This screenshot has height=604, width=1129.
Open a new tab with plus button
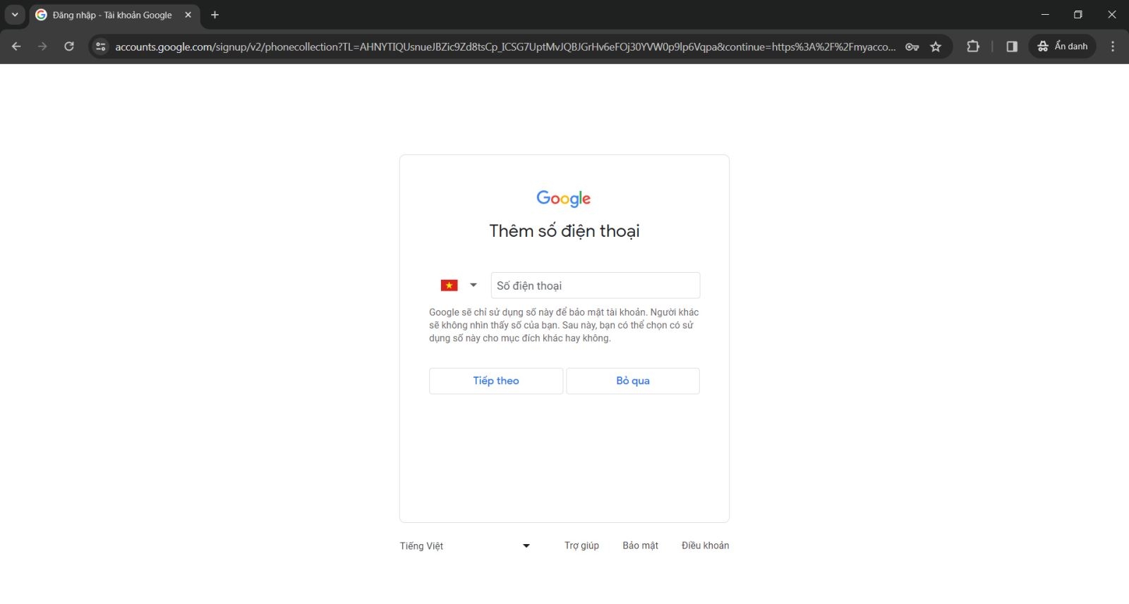coord(215,15)
